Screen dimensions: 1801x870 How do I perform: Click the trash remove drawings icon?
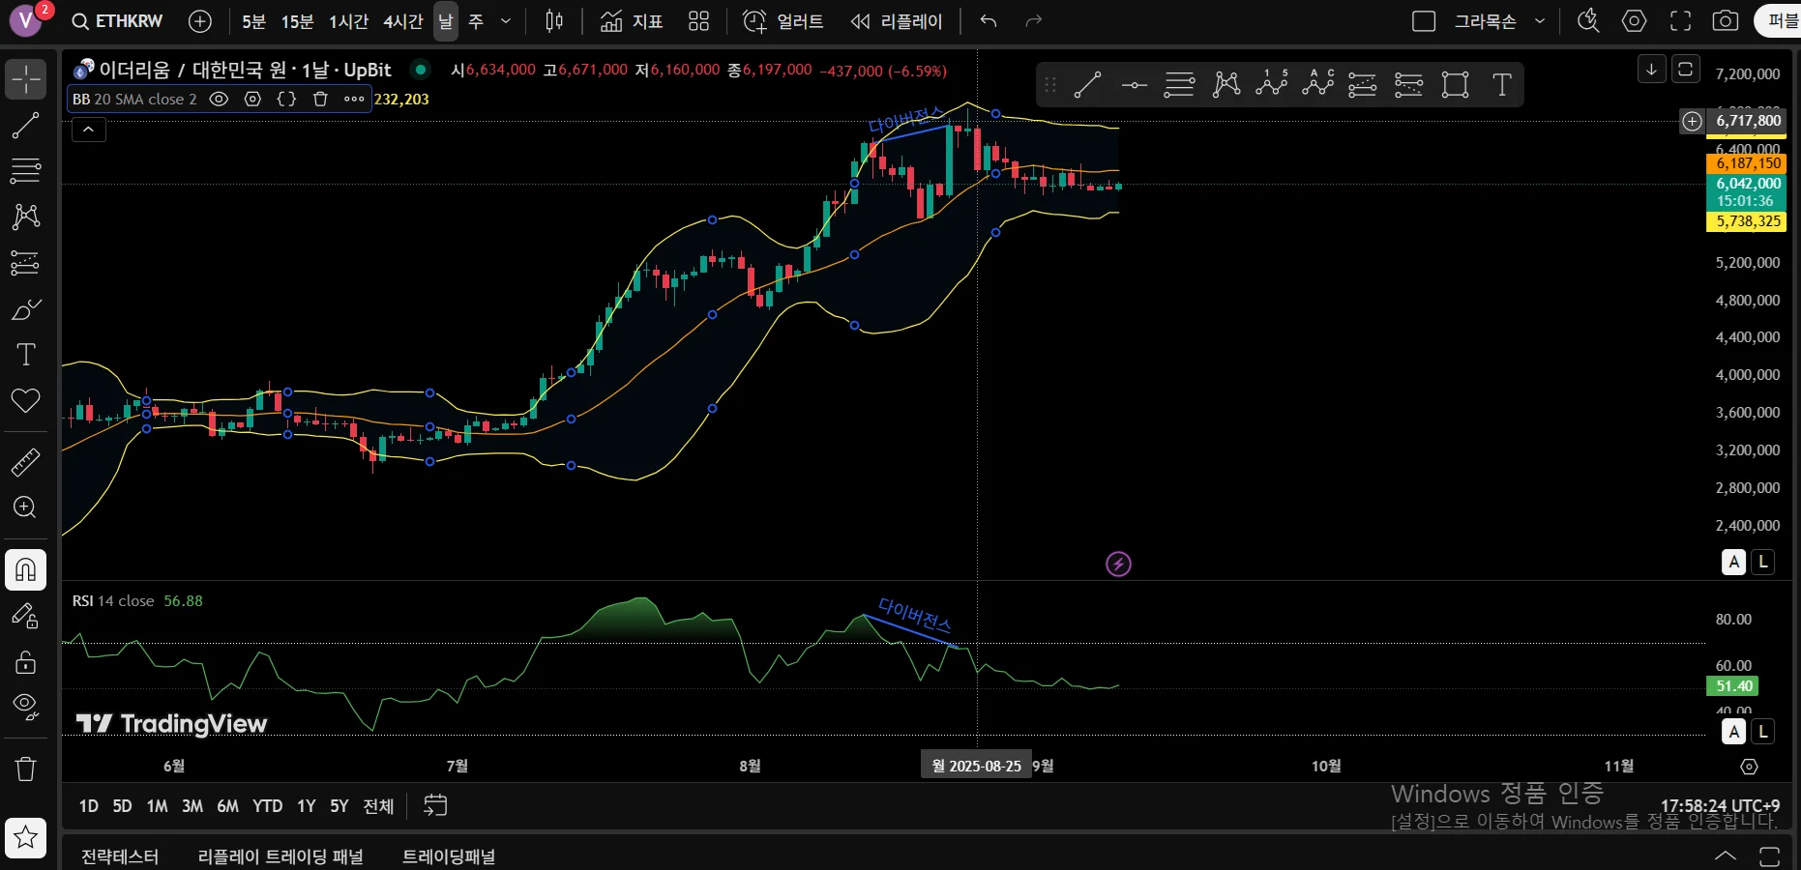coord(26,768)
